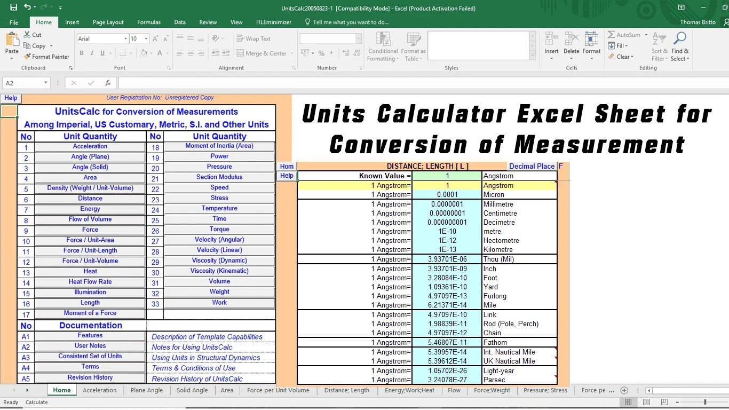Toggle Wrap Text on
This screenshot has width=729, height=410.
coord(253,38)
